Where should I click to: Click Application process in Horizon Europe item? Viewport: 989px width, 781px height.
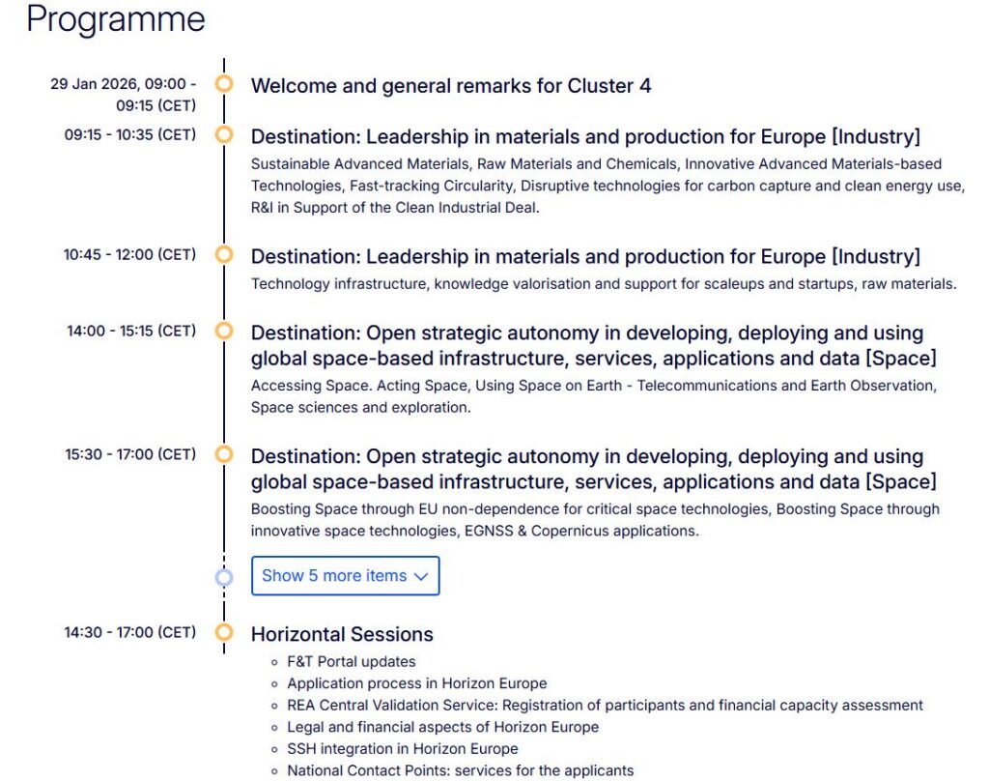point(417,683)
